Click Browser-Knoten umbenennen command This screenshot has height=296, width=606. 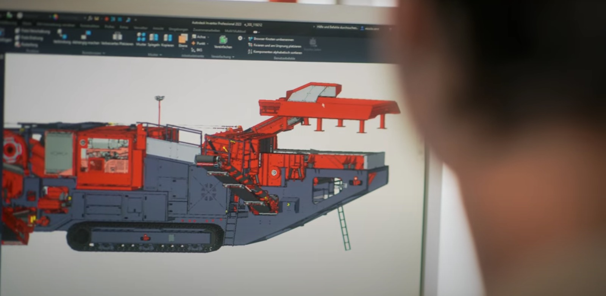271,39
